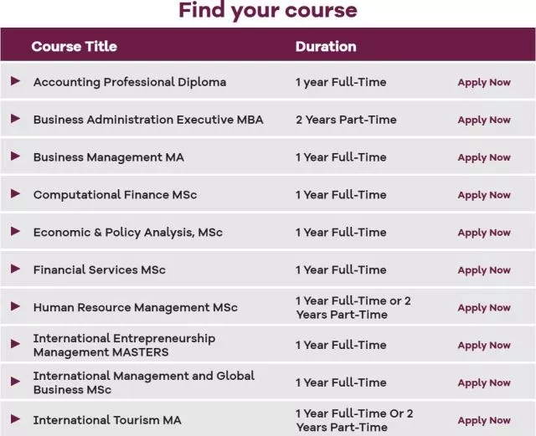Expand the Computational Finance MSc row arrow
This screenshot has height=436, width=536.
(x=15, y=194)
